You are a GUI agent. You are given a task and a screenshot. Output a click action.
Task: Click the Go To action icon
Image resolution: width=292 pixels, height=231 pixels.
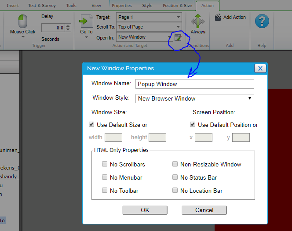(86, 21)
